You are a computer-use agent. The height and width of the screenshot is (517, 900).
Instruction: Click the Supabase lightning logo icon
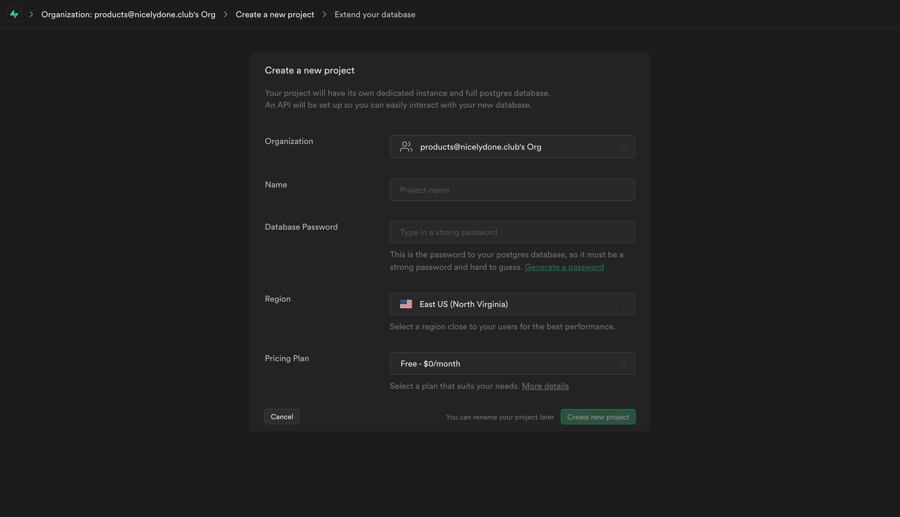pos(14,14)
